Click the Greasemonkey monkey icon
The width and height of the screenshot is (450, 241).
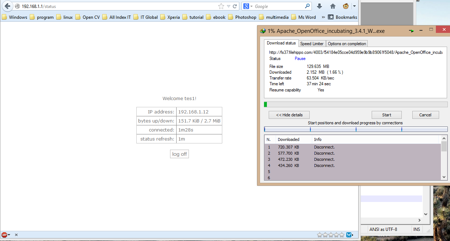[346, 6]
